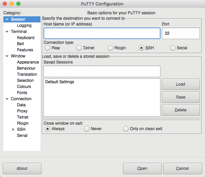The height and width of the screenshot is (177, 205).
Task: Go to Appearance settings in tree
Action: pyautogui.click(x=28, y=62)
